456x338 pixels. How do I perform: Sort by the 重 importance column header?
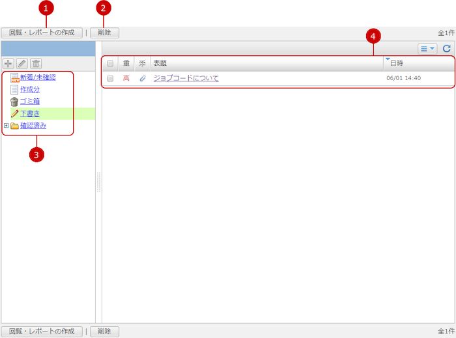point(126,63)
